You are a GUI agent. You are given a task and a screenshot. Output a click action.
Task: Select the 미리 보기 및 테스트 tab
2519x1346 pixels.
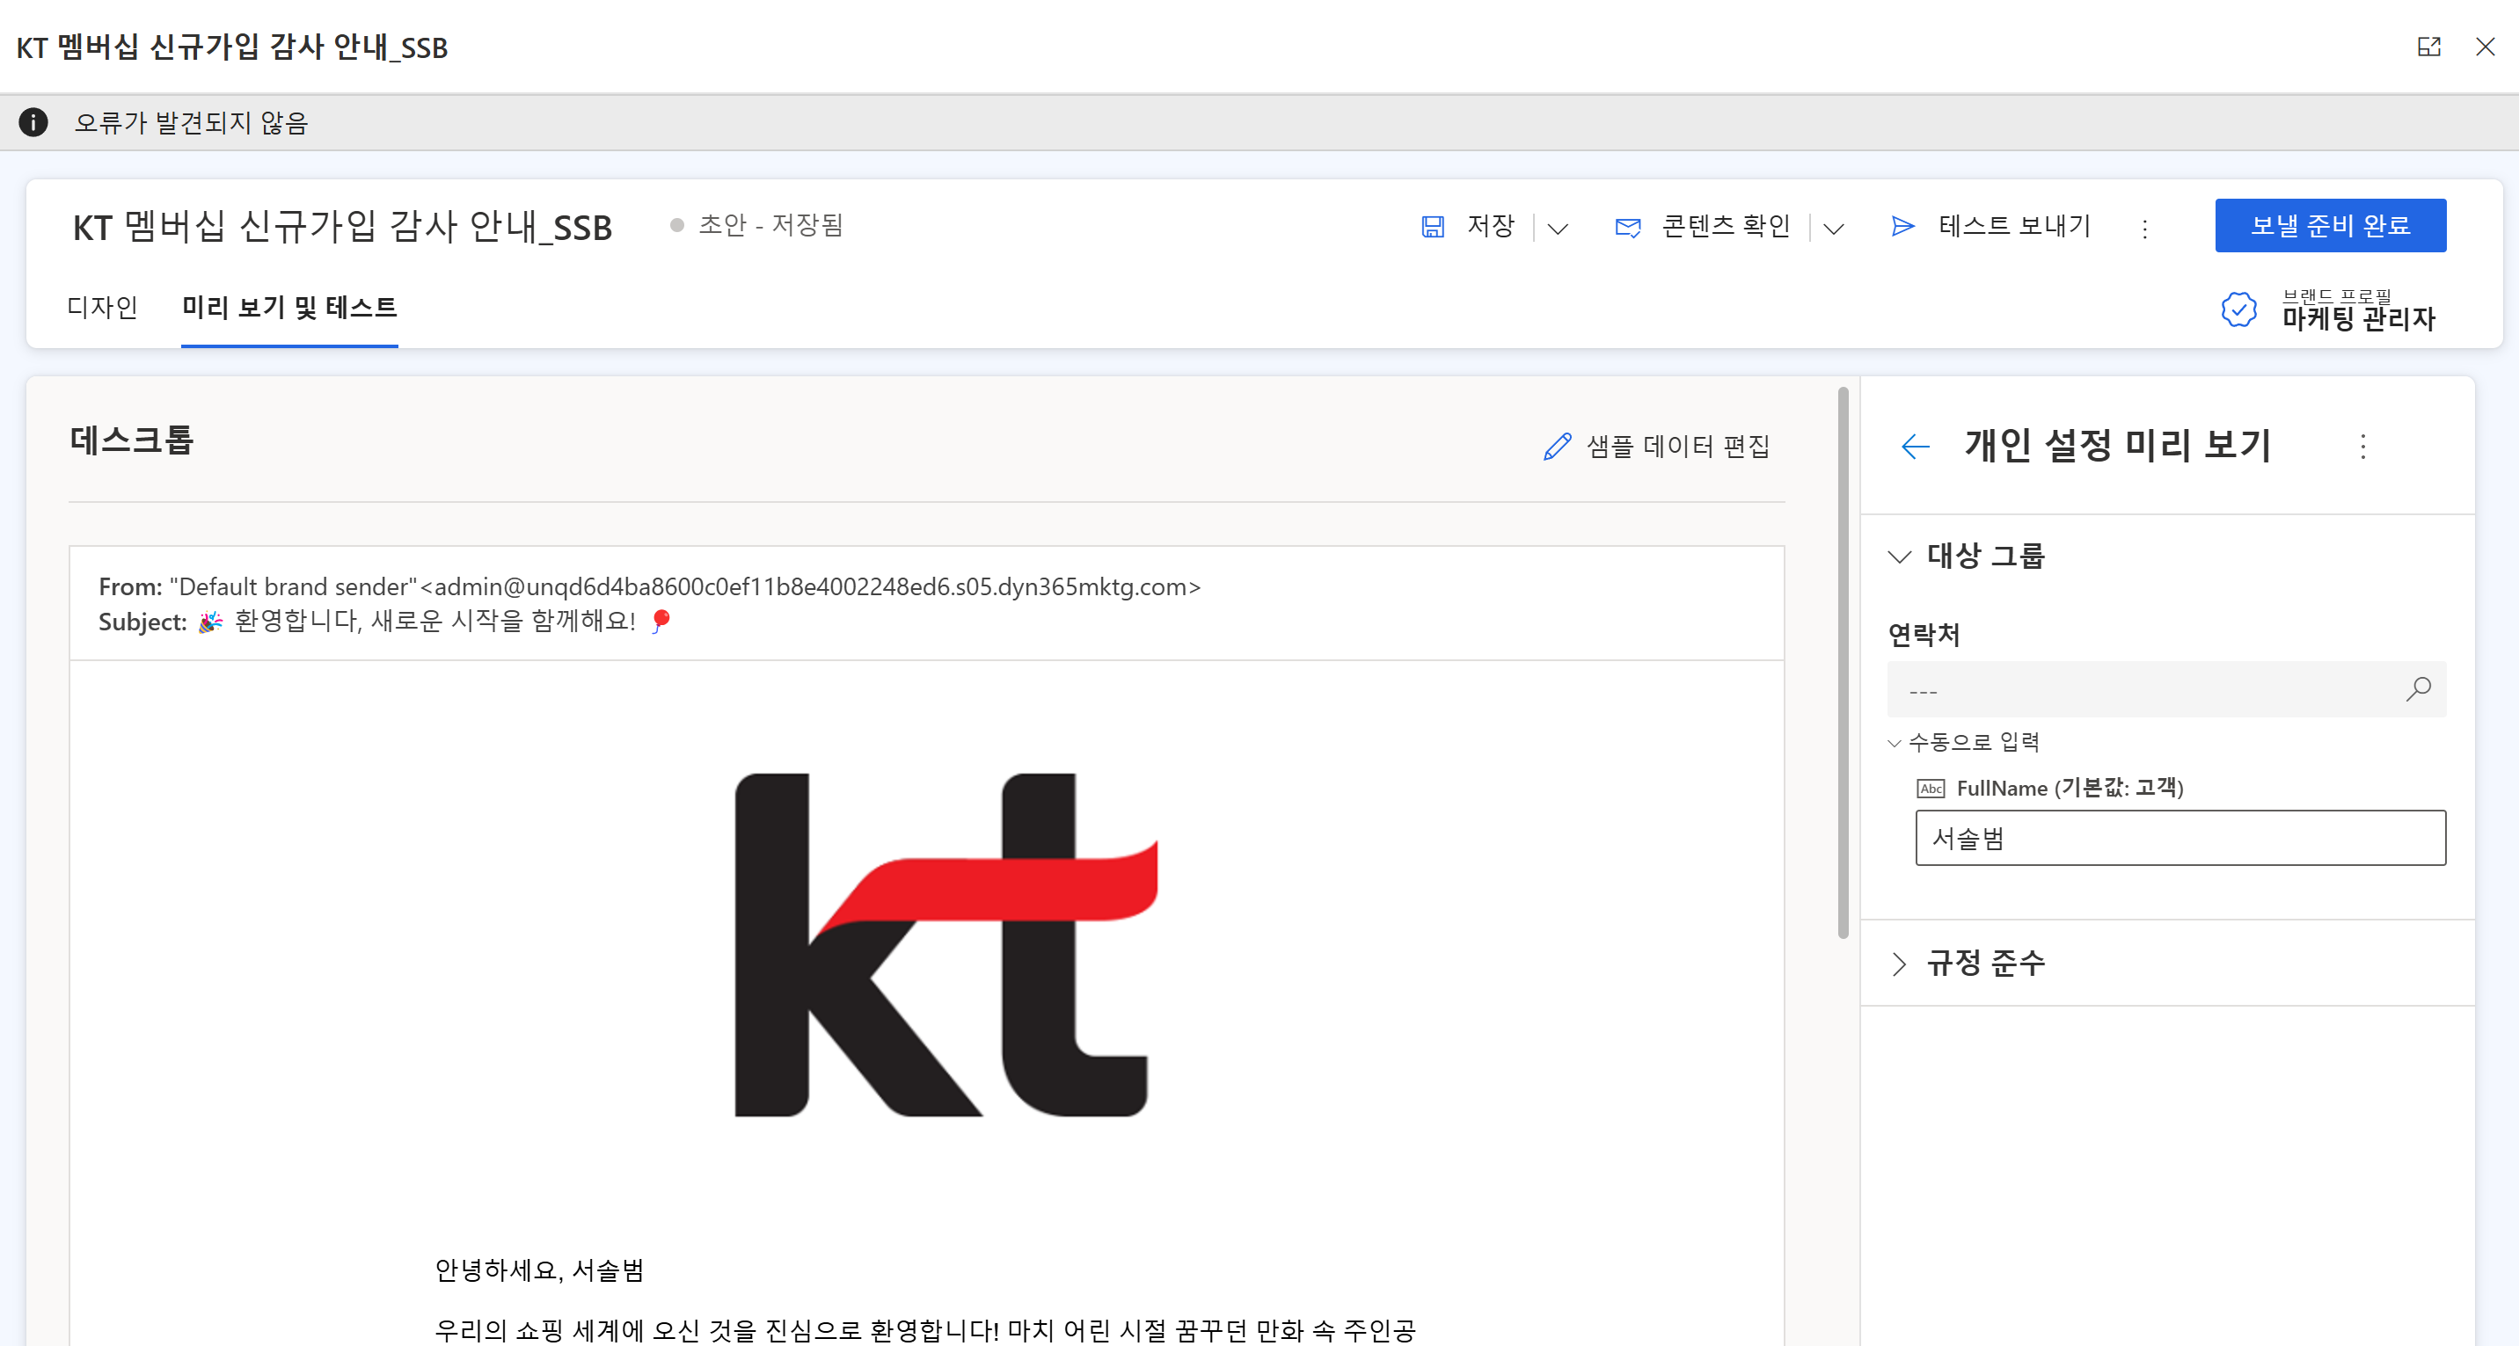pos(289,308)
